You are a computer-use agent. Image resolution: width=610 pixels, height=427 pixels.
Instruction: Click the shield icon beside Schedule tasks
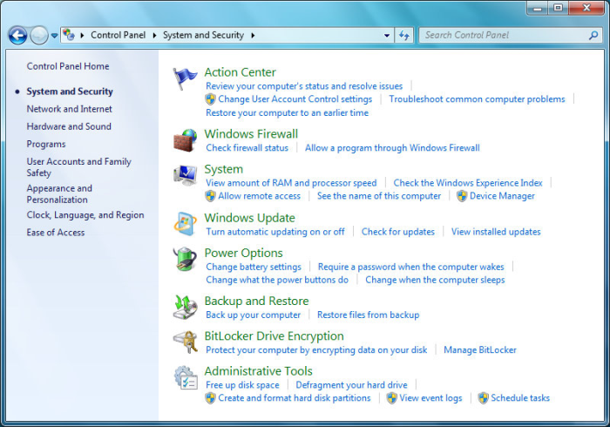(x=483, y=398)
